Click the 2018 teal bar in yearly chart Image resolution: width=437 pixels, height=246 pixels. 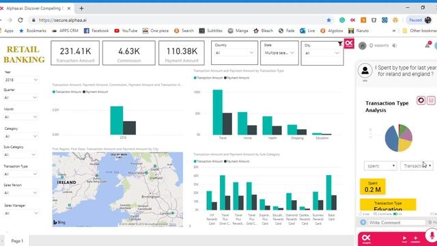[117, 120]
